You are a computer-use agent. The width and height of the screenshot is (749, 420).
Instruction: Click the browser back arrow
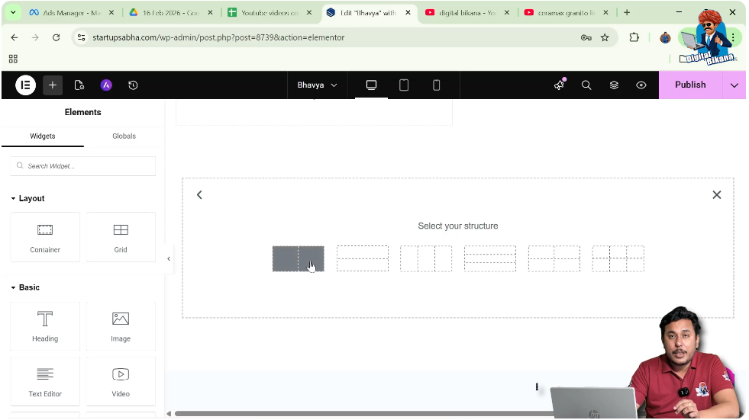click(15, 37)
